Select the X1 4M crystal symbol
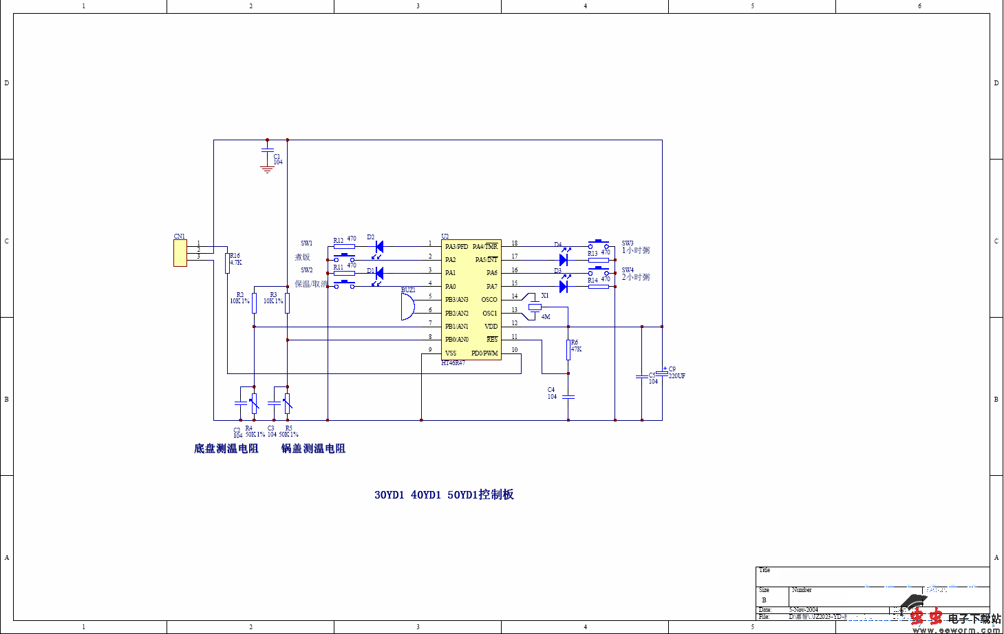The image size is (1004, 634). (x=535, y=307)
